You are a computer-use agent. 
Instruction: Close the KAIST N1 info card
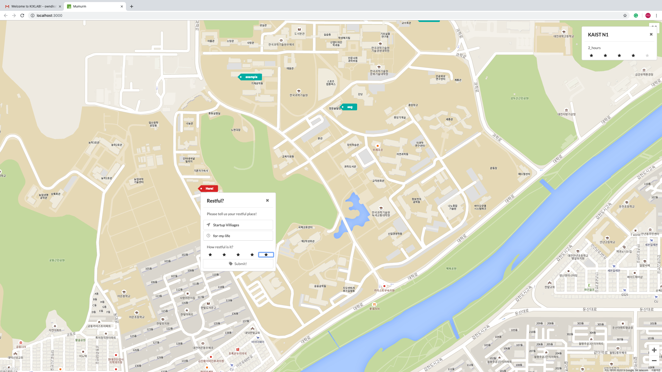click(x=651, y=34)
